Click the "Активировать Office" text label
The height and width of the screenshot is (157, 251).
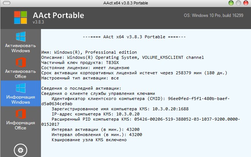(20, 74)
